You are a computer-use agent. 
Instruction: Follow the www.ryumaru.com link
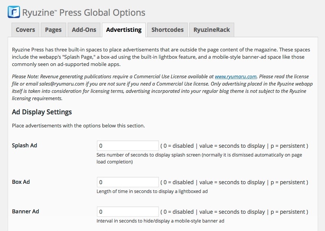pyautogui.click(x=235, y=77)
